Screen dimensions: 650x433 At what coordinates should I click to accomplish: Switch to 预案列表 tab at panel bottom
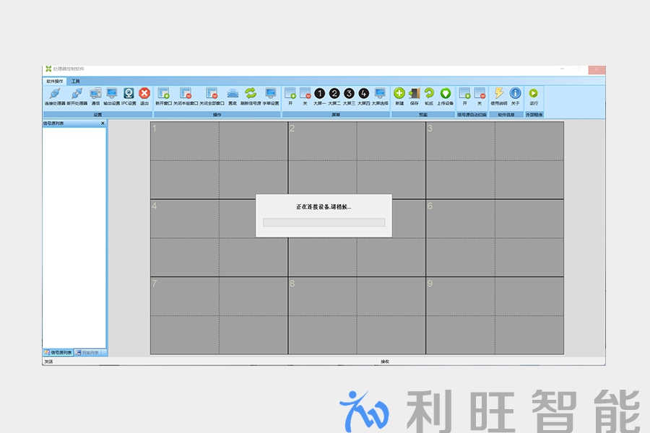[90, 352]
